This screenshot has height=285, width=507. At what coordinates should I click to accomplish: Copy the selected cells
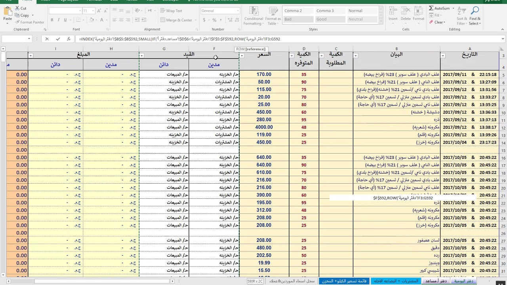click(22, 15)
